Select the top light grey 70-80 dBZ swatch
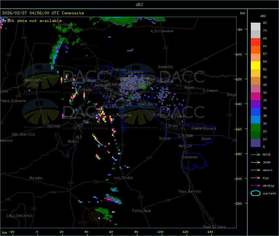The height and width of the screenshot is (236, 279). click(x=255, y=27)
